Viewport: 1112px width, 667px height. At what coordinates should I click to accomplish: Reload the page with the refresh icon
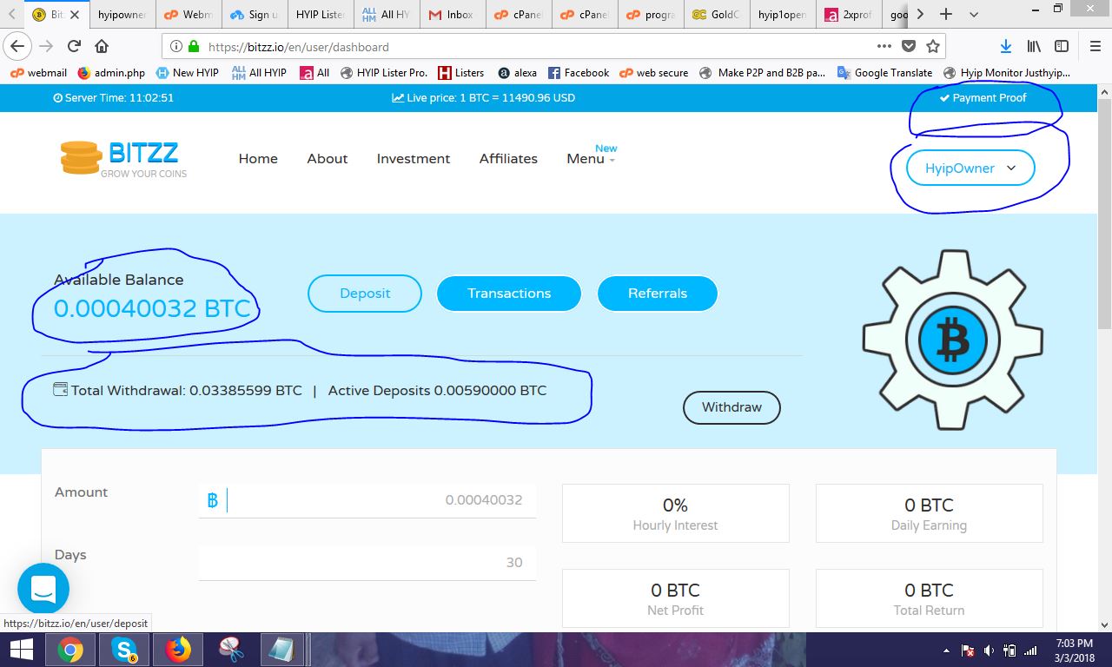pos(74,46)
